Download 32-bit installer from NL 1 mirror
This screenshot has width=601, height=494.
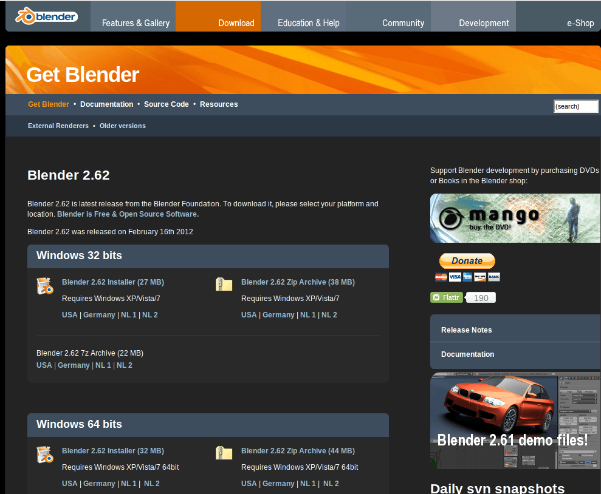tap(129, 315)
